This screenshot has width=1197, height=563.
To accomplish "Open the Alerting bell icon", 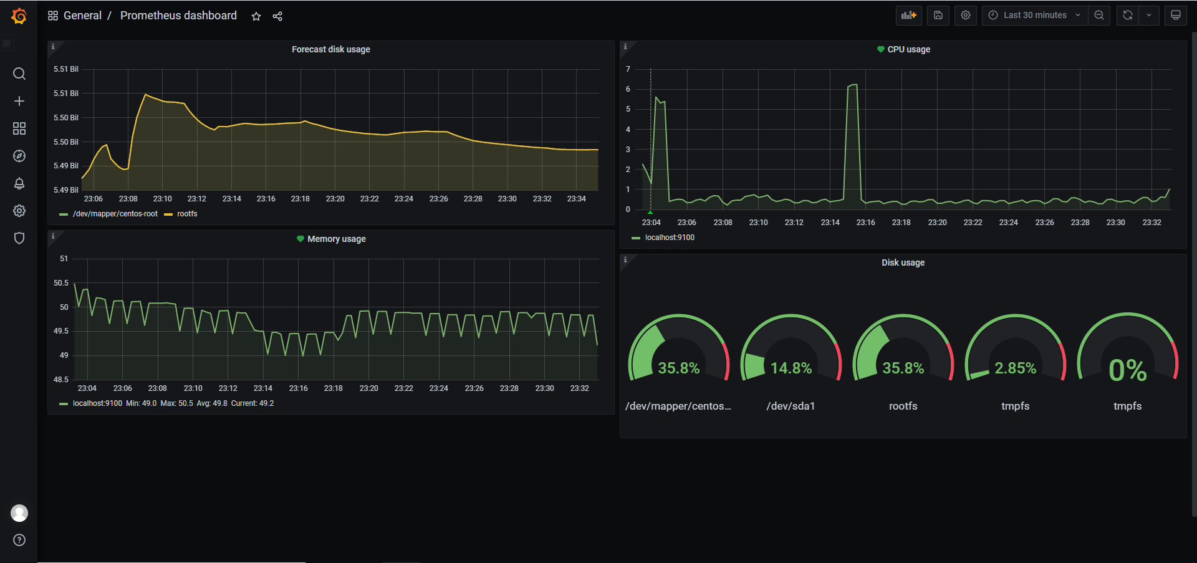I will (19, 183).
